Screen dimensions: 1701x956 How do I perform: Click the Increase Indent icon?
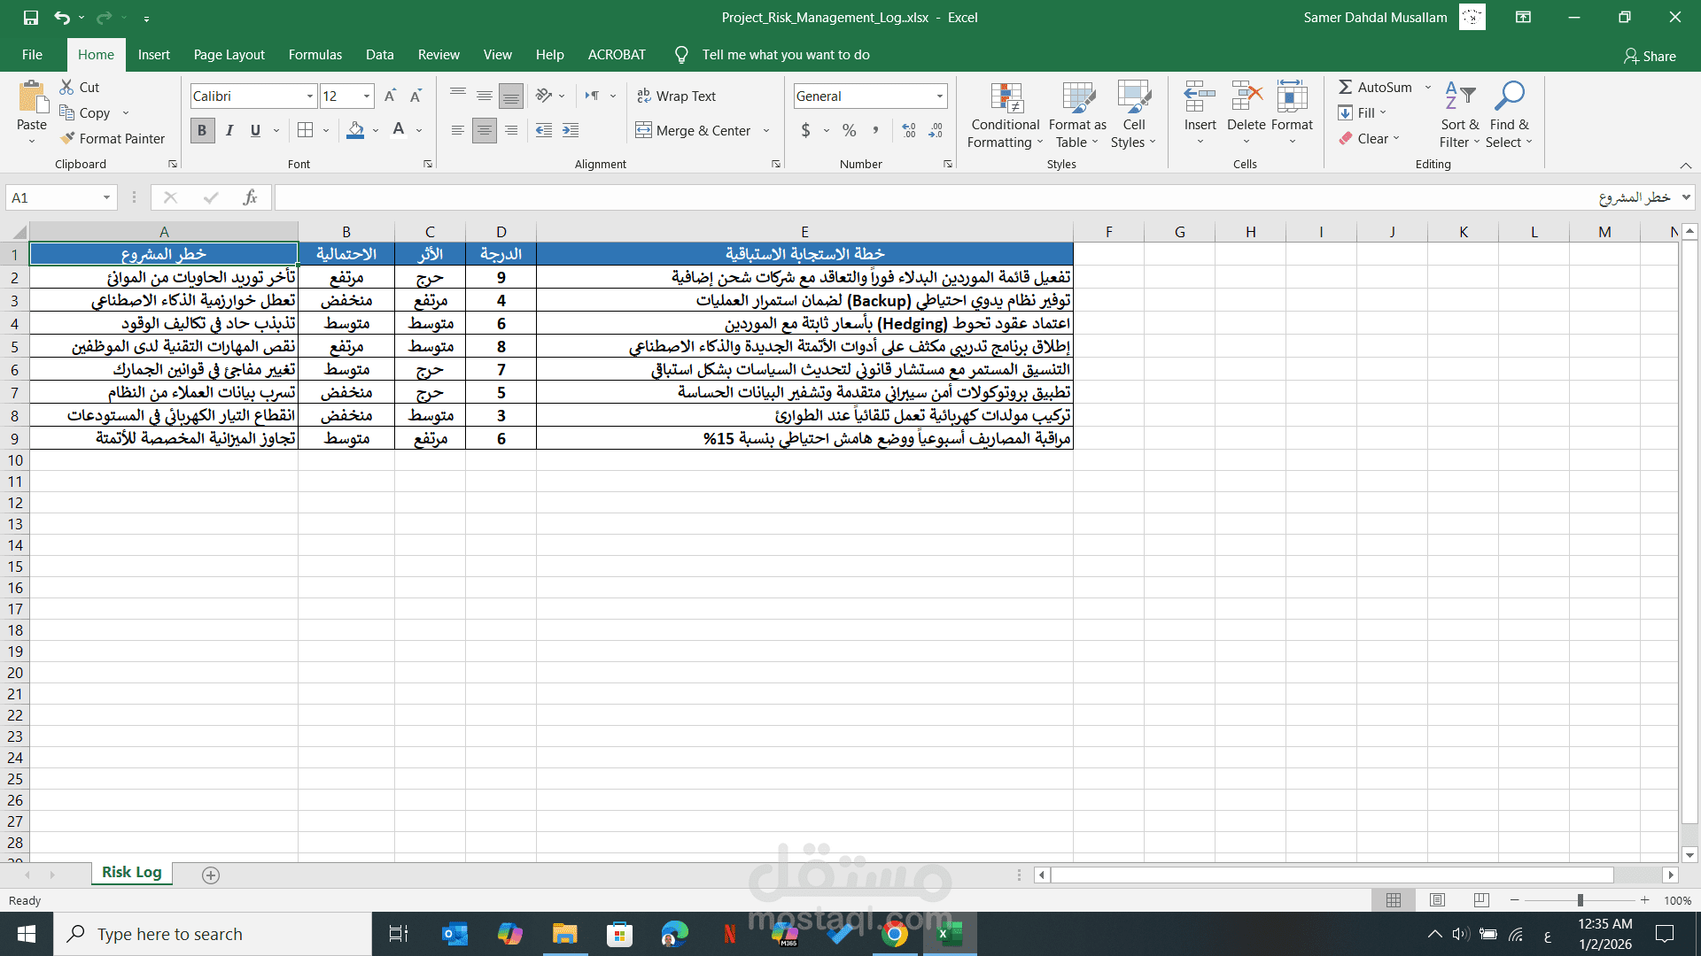pos(571,131)
